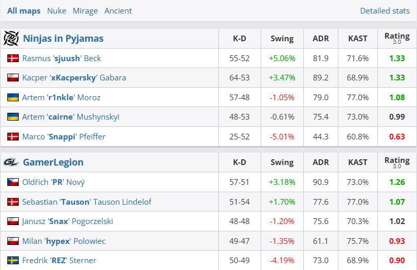This screenshot has width=417, height=270.
Task: Click the Danish flag beside sjuush
Action: pyautogui.click(x=13, y=58)
